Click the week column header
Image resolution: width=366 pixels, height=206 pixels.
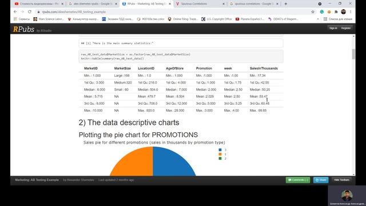coord(228,69)
